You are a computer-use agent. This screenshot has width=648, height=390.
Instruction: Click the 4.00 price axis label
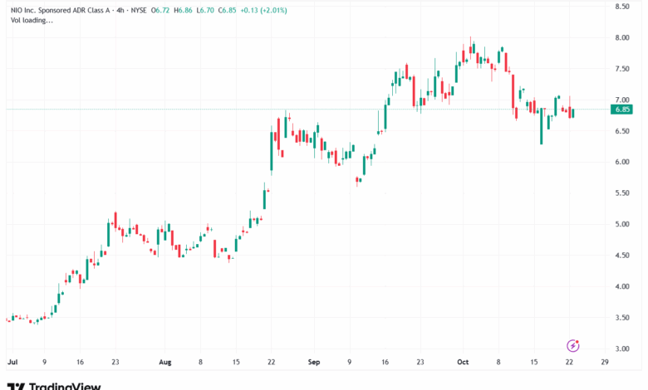622,286
